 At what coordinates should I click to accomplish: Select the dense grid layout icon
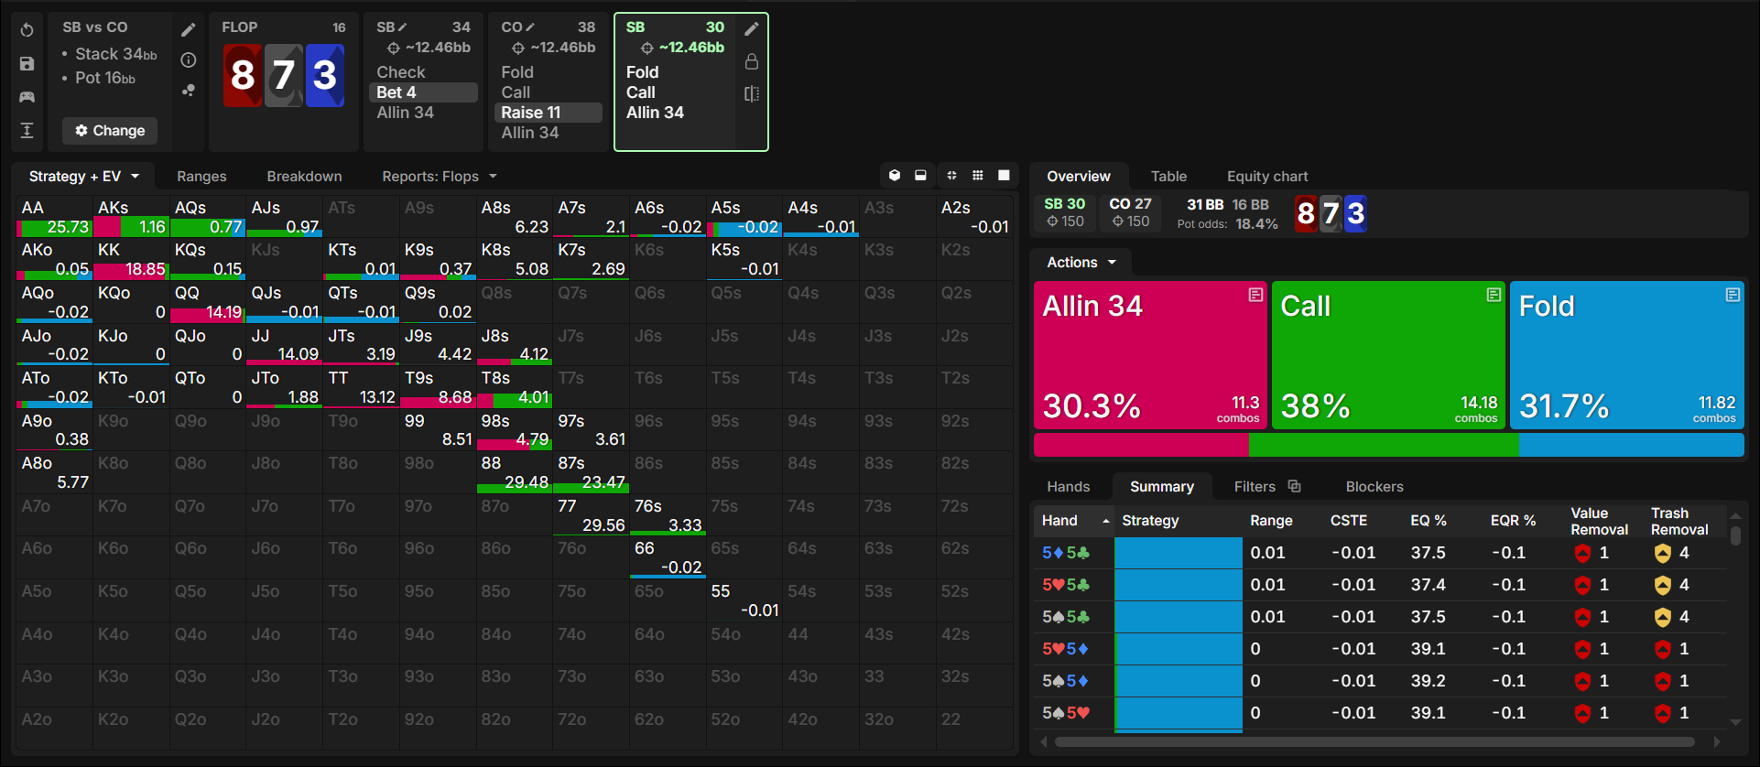coord(978,176)
